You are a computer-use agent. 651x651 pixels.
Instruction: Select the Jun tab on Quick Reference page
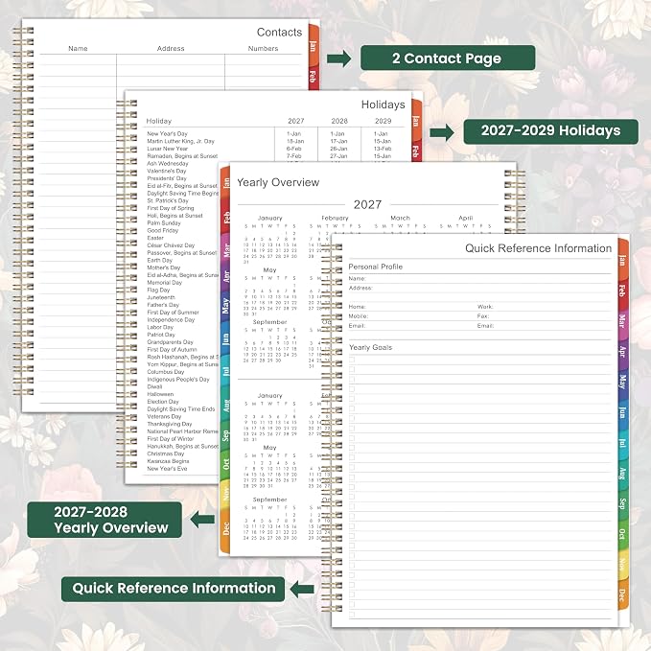coord(623,412)
